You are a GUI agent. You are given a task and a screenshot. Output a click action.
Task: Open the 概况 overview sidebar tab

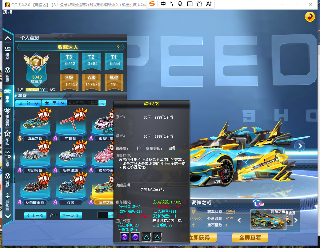[x=8, y=53]
